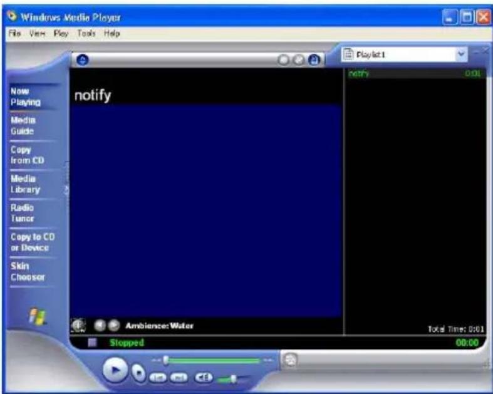Click the Next track button
The width and height of the screenshot is (493, 394).
pyautogui.click(x=179, y=377)
